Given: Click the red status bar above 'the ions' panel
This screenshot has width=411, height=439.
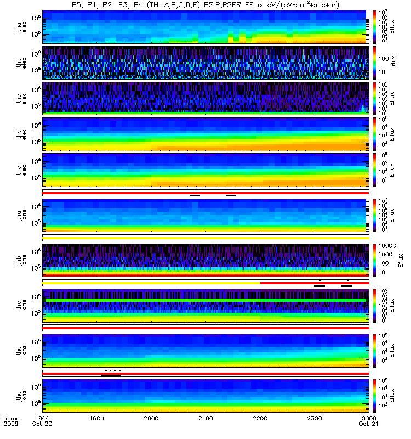Looking at the screenshot, I should [x=206, y=374].
